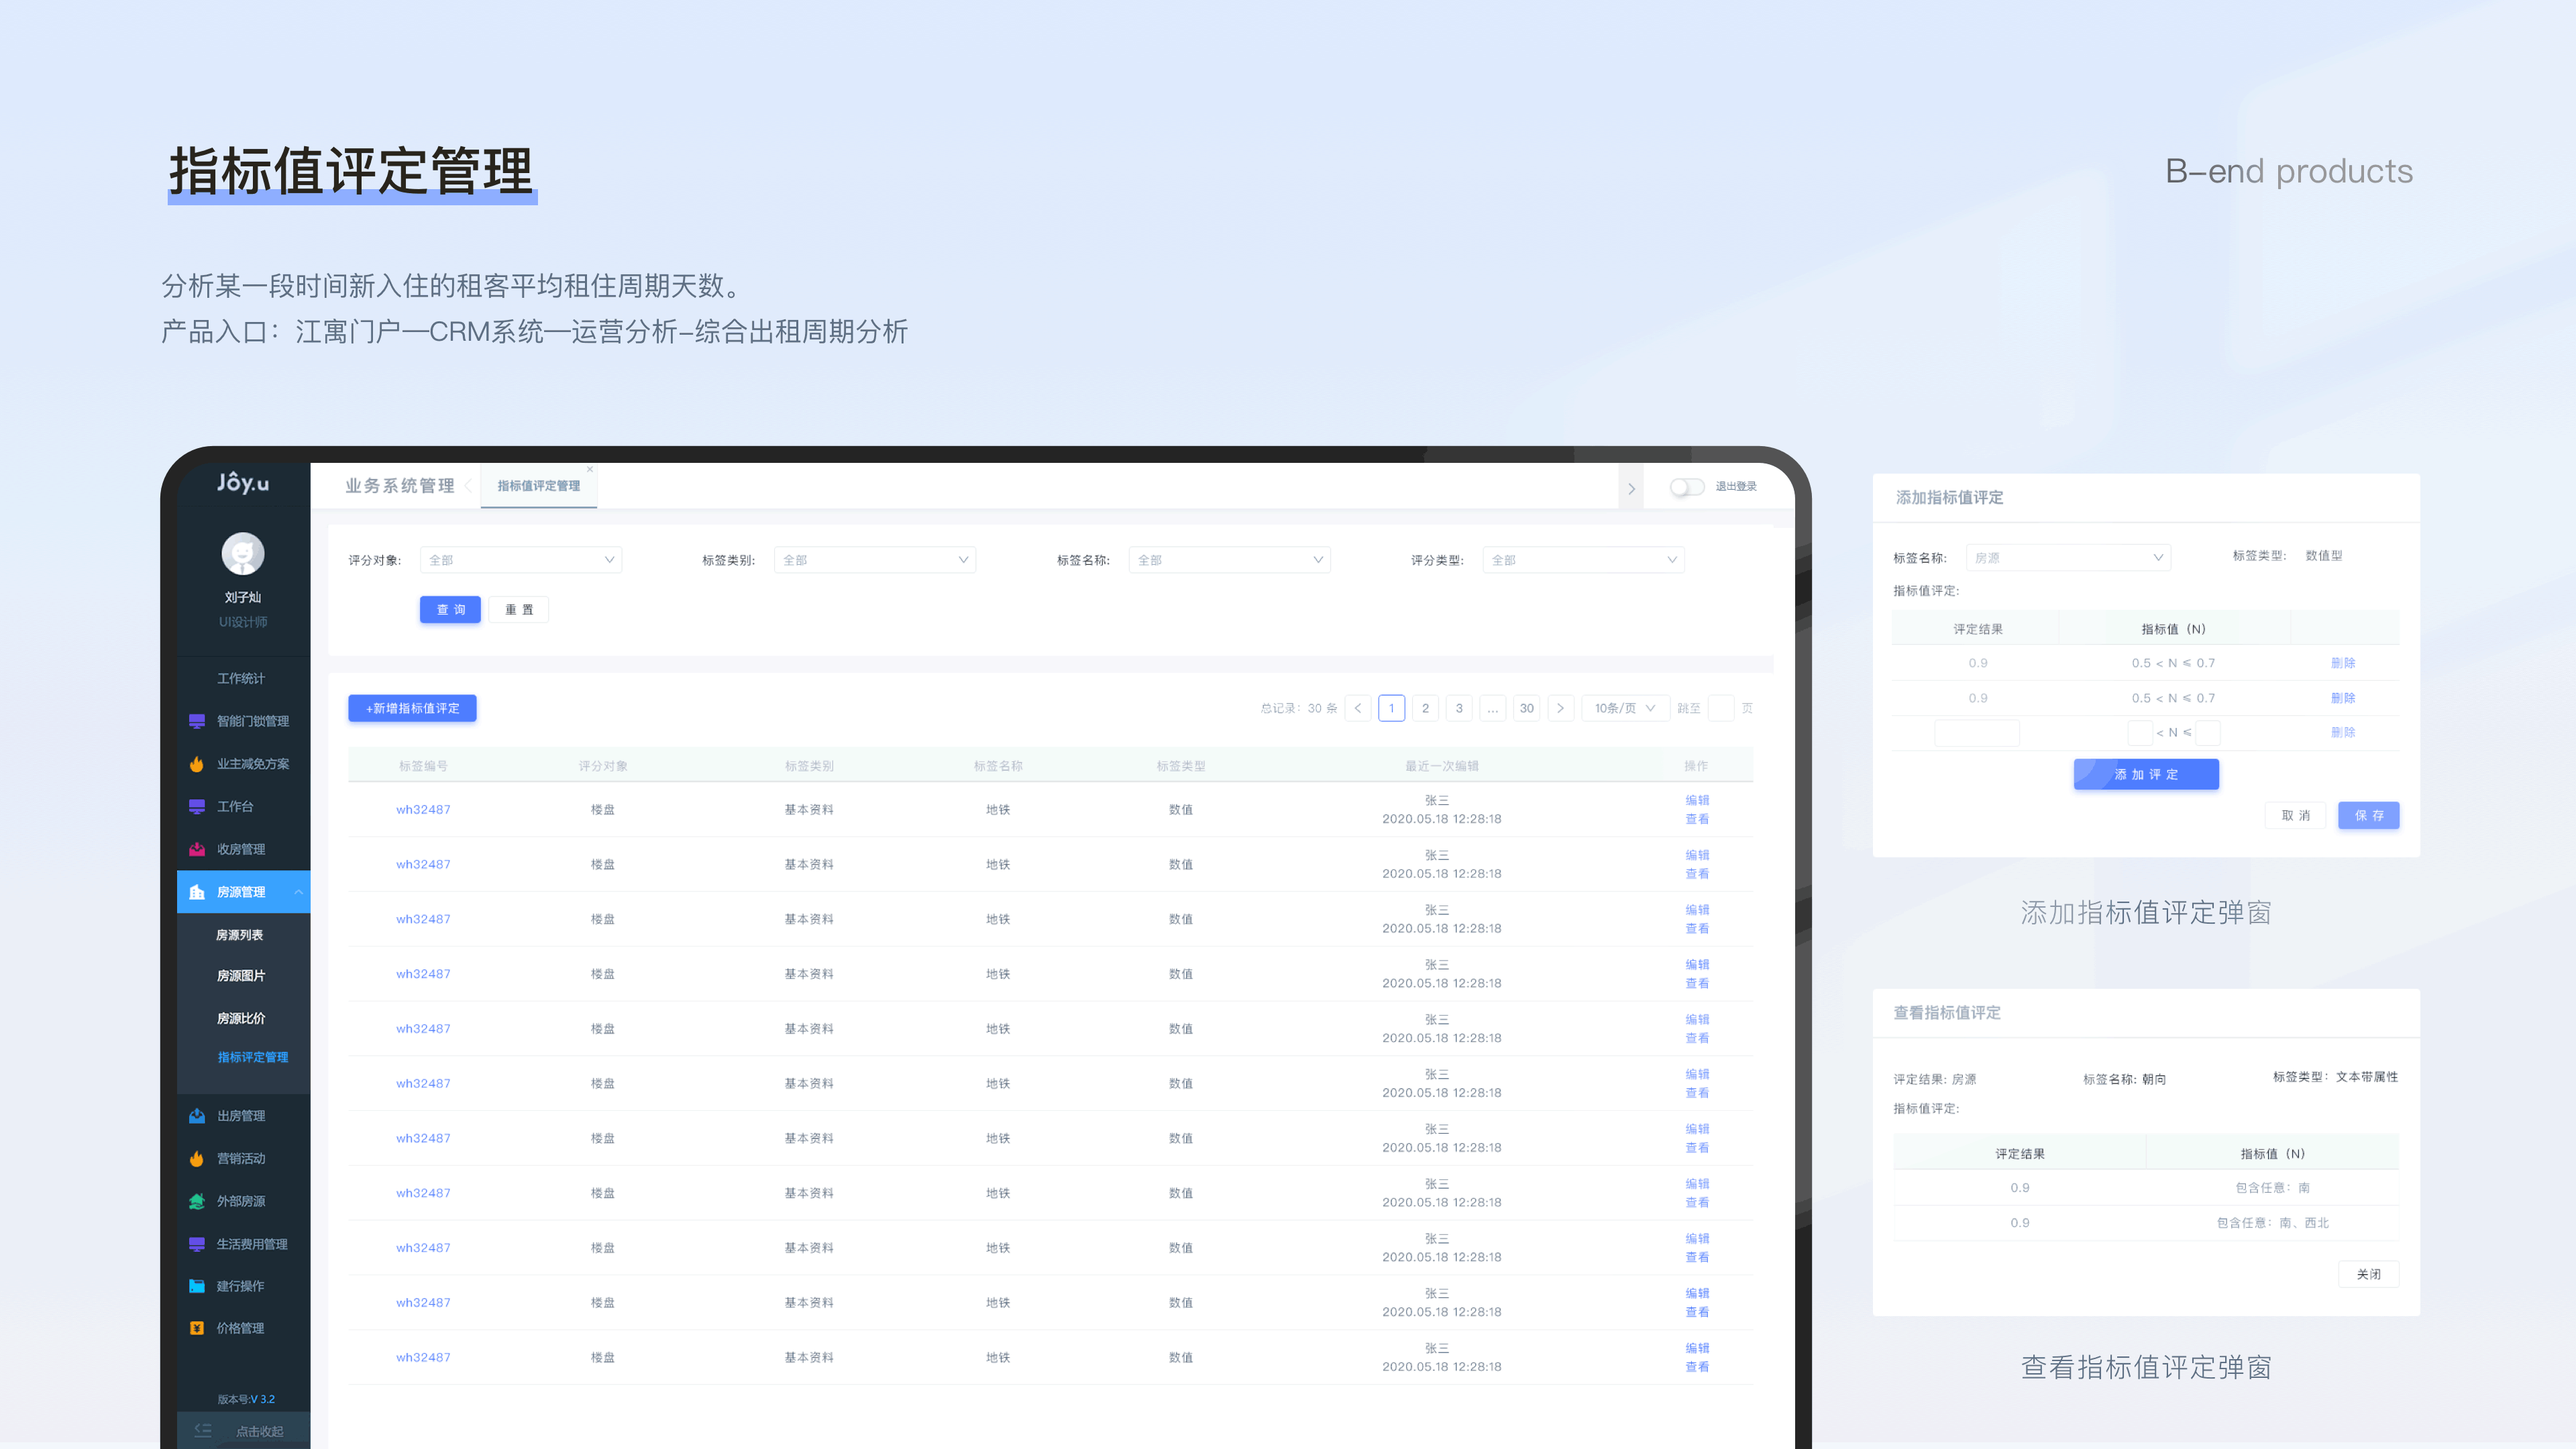2576x1449 pixels.
Task: Click 取消 in the add dialog
Action: coord(2295,816)
